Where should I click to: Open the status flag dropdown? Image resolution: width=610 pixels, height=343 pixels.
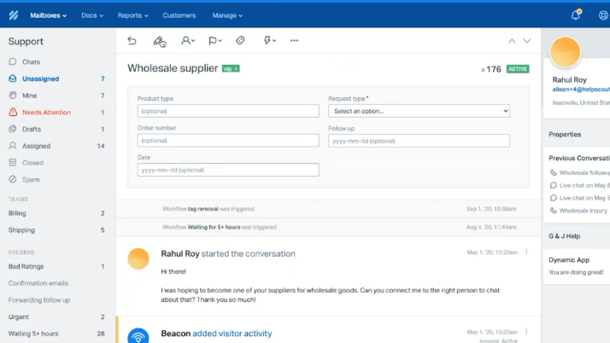214,40
